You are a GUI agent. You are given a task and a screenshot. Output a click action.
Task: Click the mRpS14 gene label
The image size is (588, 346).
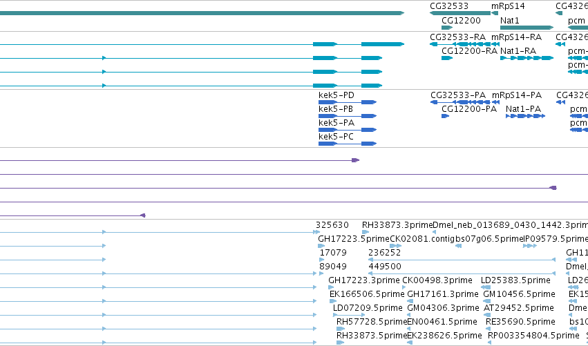tap(508, 6)
